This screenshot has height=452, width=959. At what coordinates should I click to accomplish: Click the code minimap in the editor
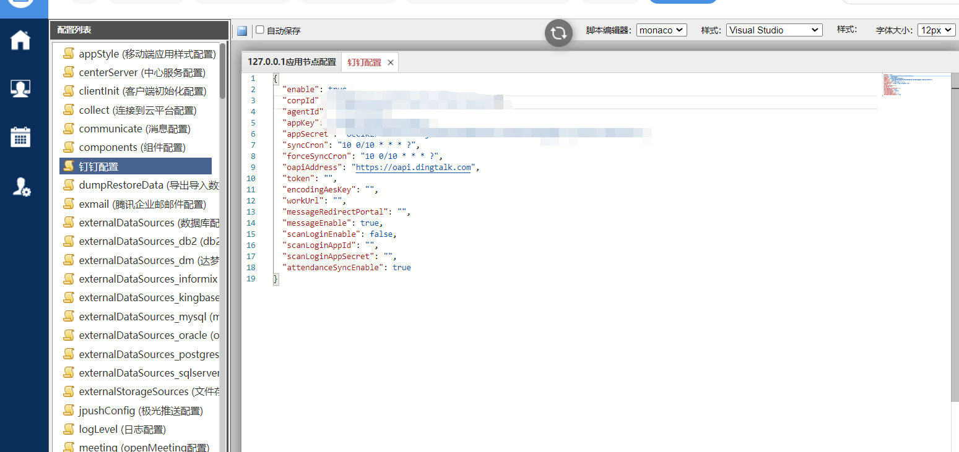[x=916, y=85]
